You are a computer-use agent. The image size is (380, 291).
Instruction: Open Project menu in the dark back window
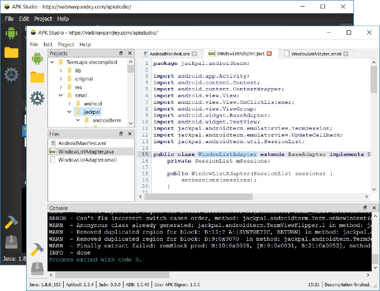43,18
